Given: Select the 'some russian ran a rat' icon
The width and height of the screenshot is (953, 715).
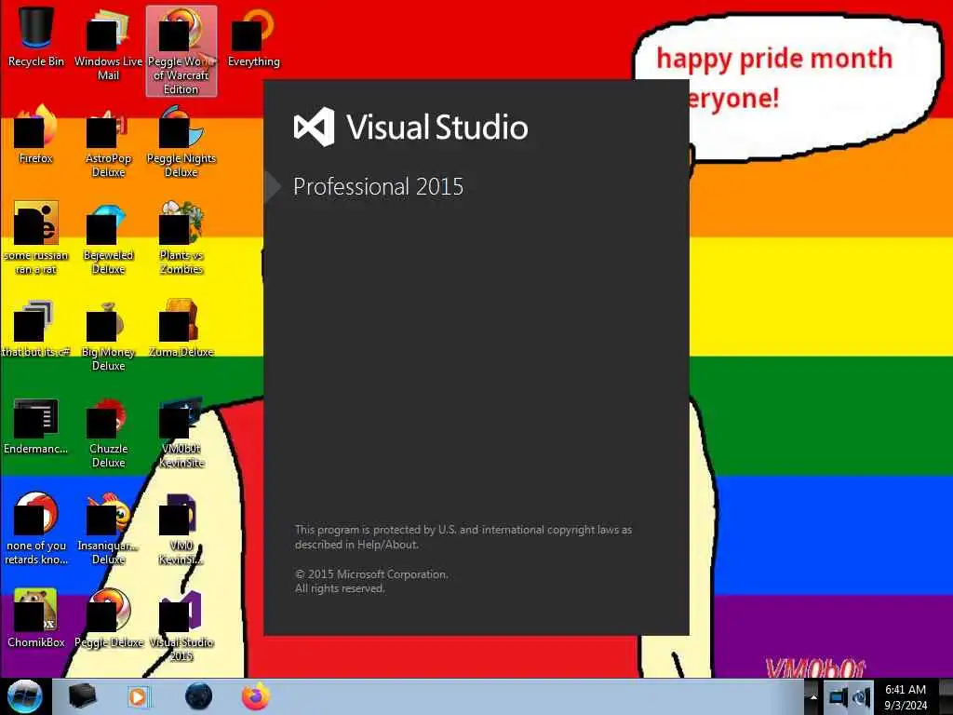Looking at the screenshot, I should (x=36, y=238).
